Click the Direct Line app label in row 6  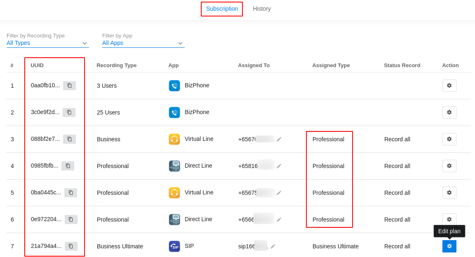tap(198, 219)
